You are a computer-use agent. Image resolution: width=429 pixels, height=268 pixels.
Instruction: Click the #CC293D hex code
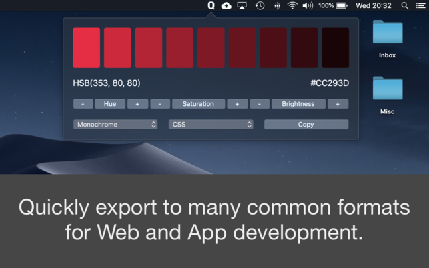330,83
